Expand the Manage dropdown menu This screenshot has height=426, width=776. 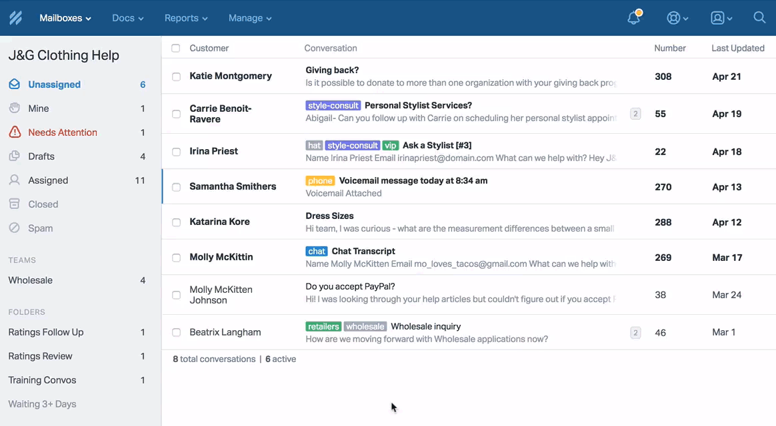coord(250,18)
